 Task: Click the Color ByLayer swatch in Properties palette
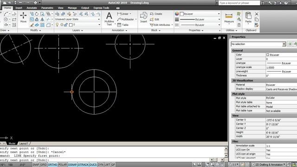pyautogui.click(x=268, y=55)
